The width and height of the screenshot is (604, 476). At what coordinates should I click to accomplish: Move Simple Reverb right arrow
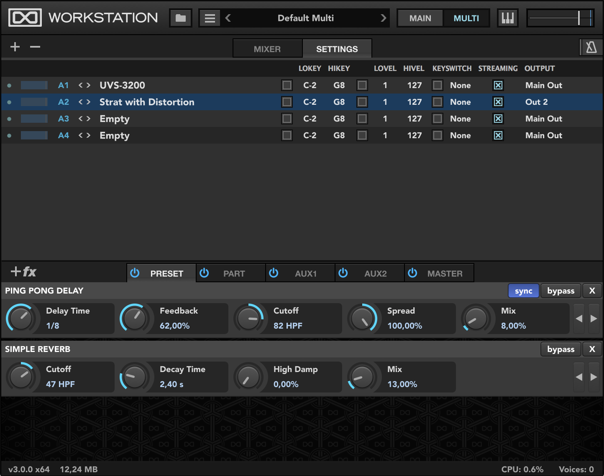pos(594,377)
